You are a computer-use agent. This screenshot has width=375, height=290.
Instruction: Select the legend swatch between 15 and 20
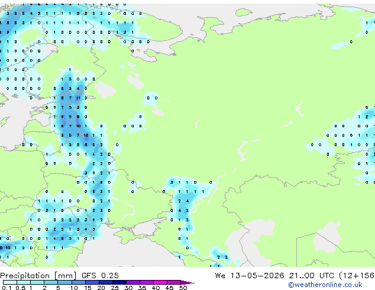(x=92, y=282)
